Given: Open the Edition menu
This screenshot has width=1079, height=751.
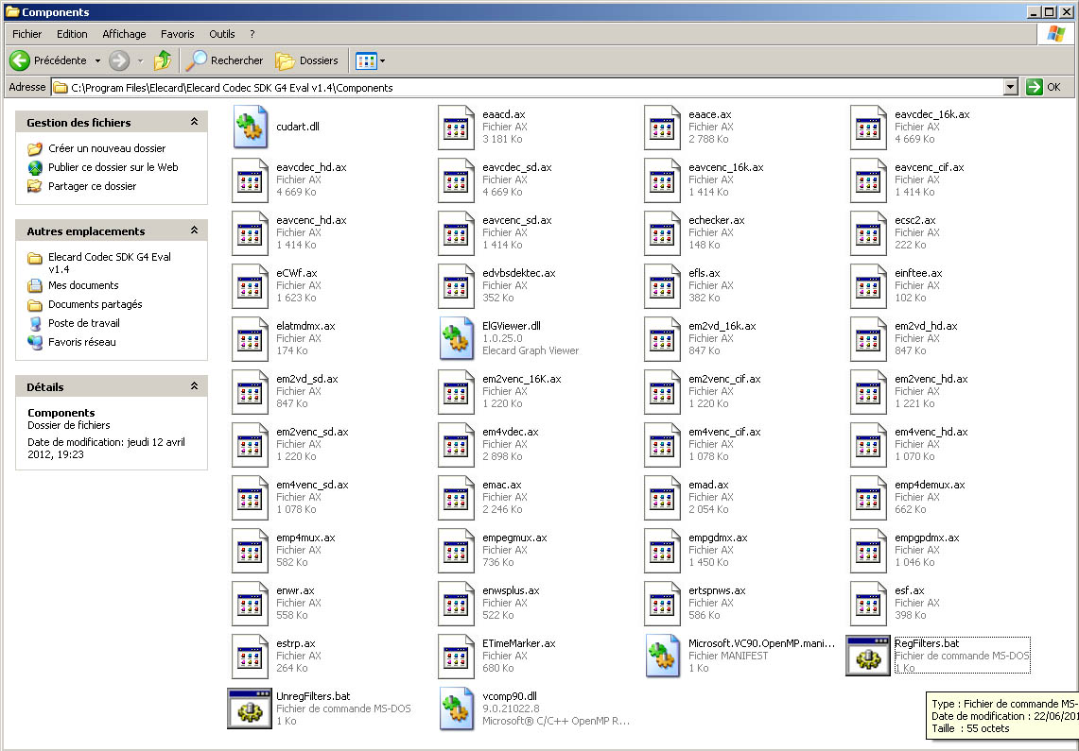Looking at the screenshot, I should 72,34.
